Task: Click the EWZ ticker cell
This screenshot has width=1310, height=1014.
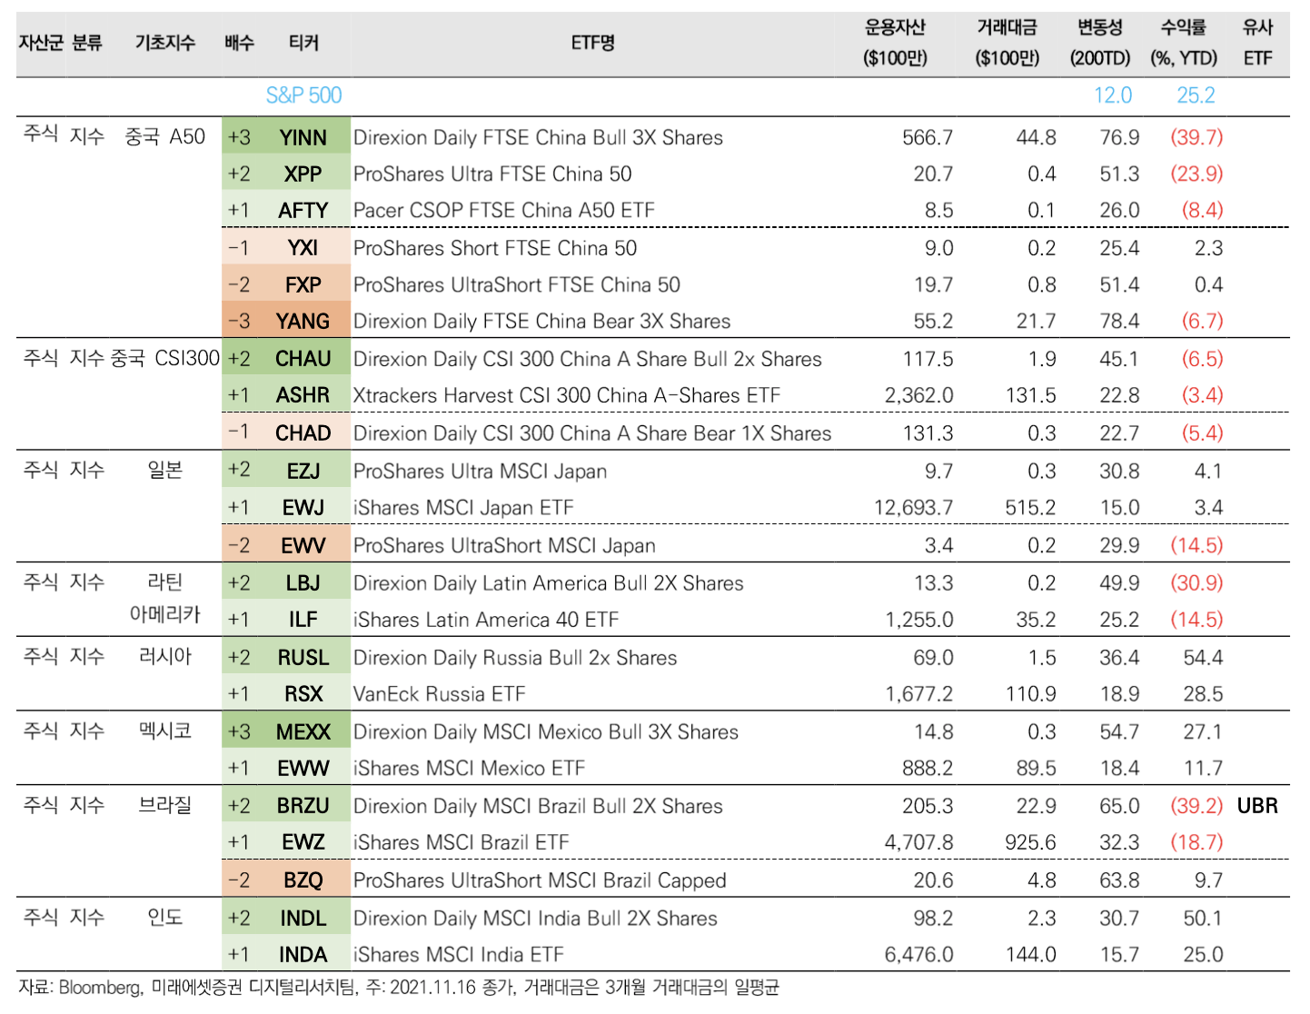Action: [x=303, y=842]
